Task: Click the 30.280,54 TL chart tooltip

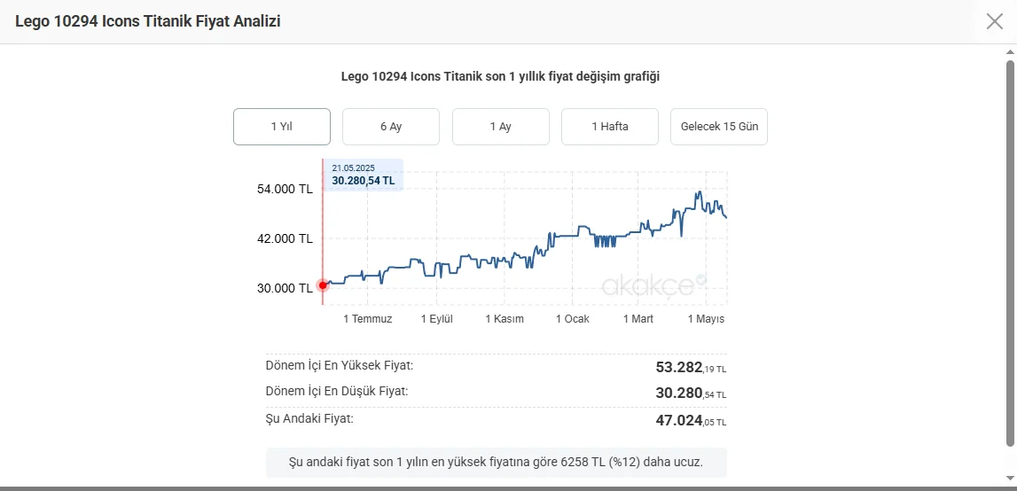Action: click(364, 175)
